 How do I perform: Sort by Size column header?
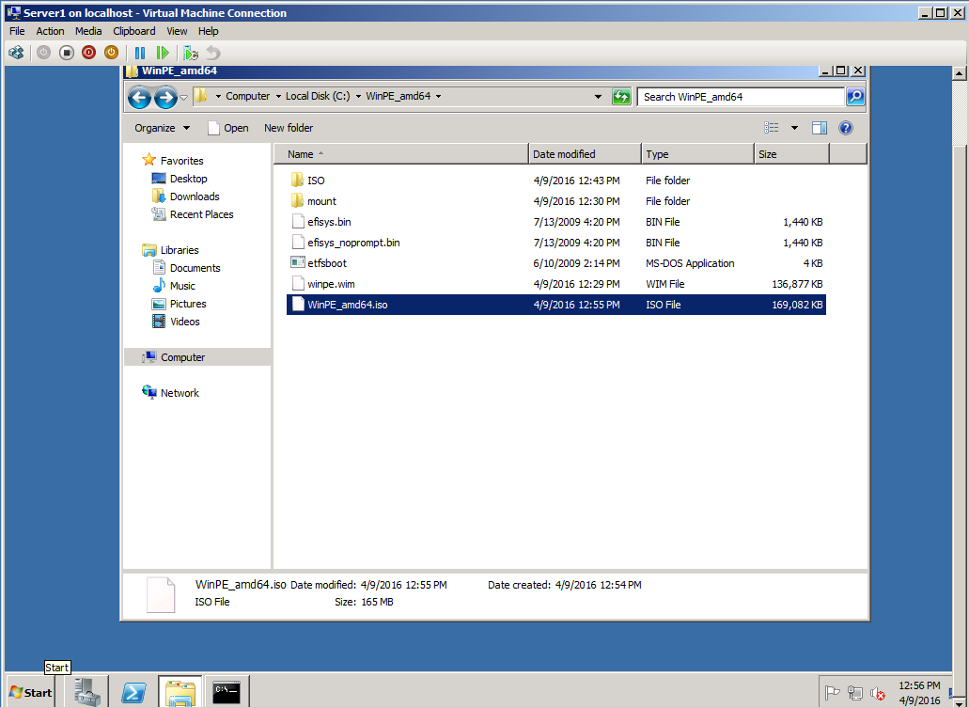click(x=791, y=154)
